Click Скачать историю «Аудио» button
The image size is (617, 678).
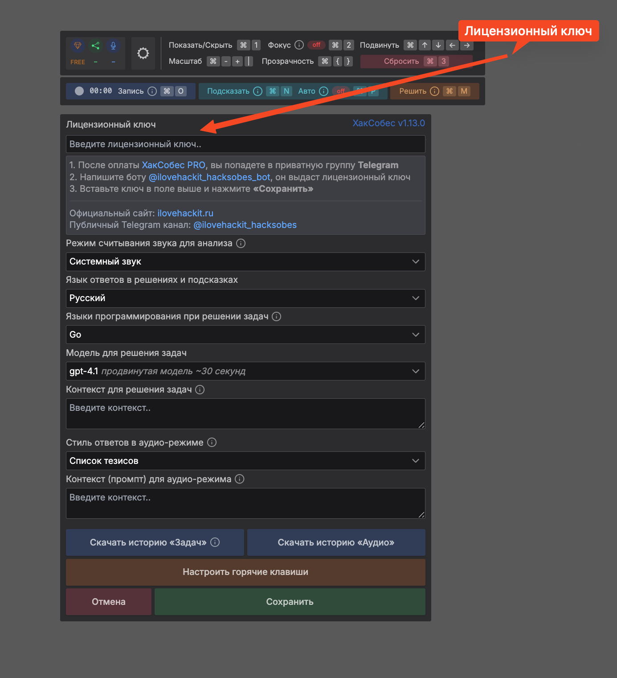pos(336,542)
